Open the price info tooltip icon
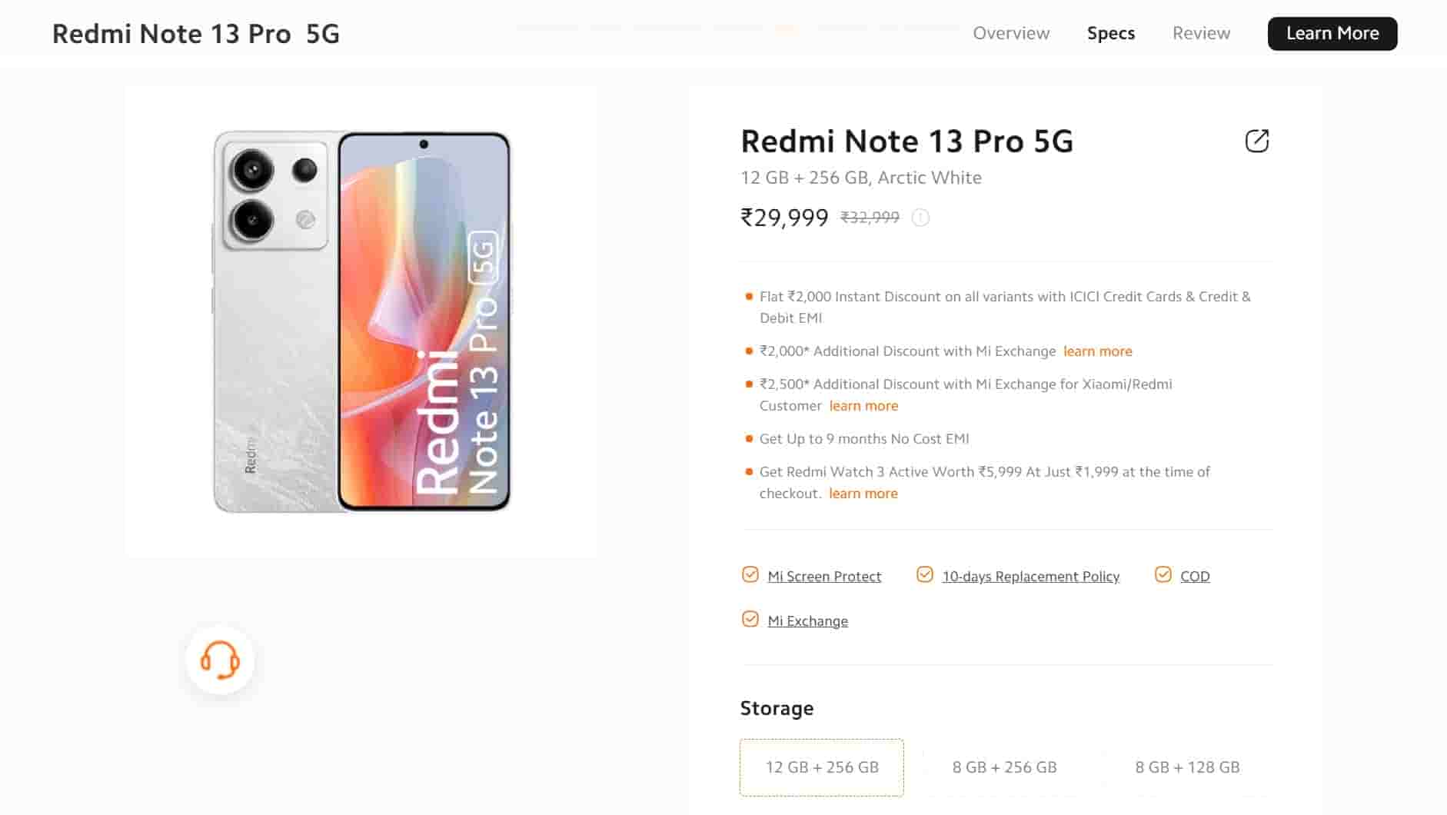 921,218
